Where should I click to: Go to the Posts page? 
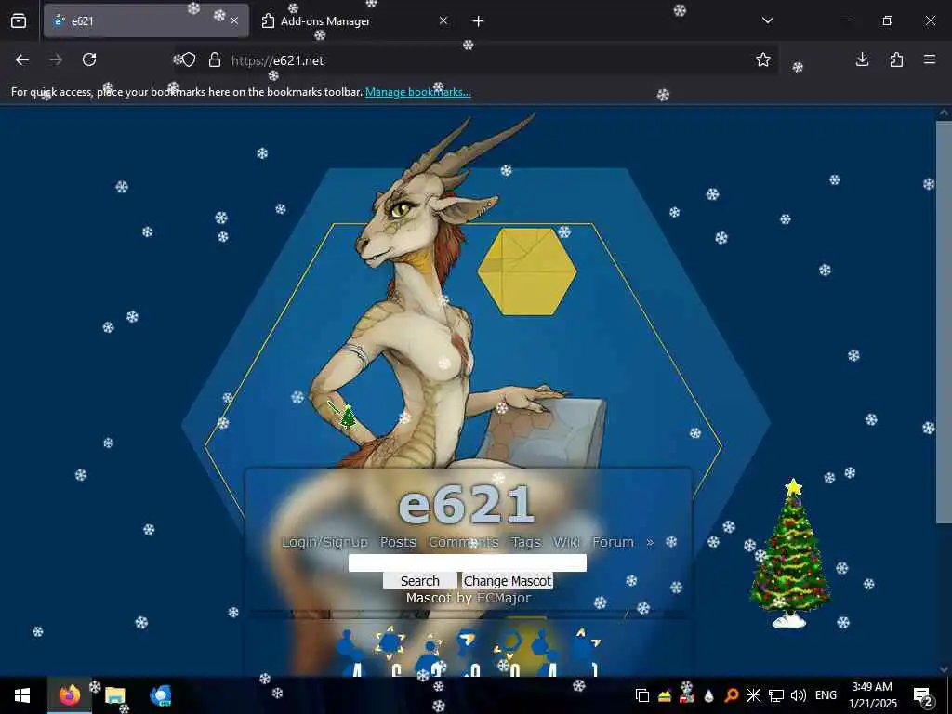point(398,542)
